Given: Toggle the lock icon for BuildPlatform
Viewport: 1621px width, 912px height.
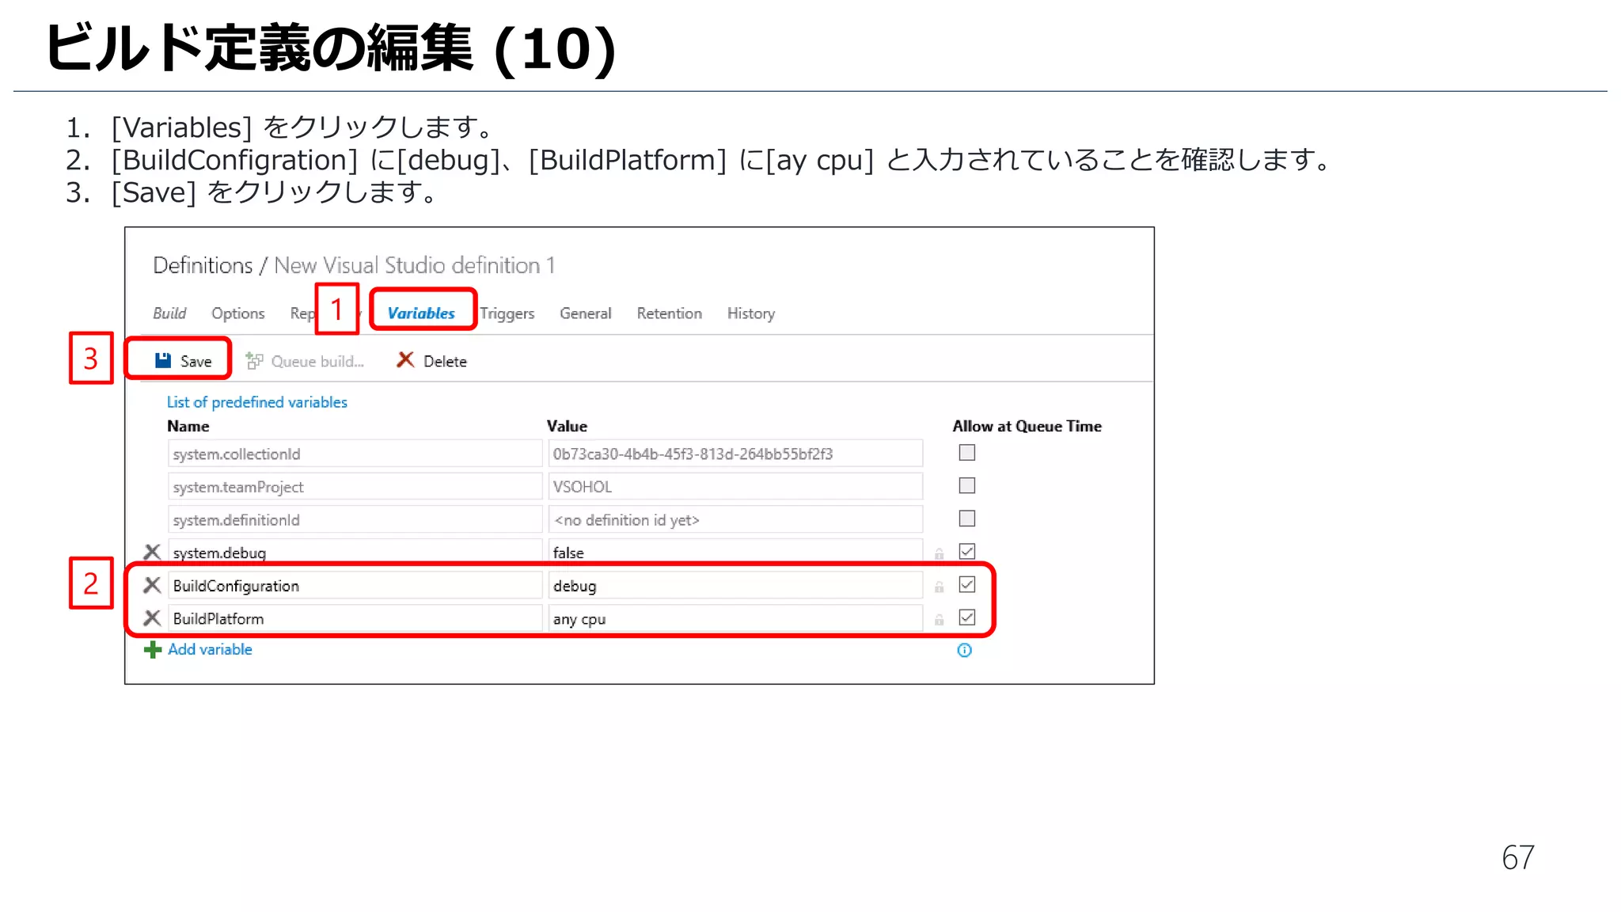Looking at the screenshot, I should click(x=939, y=620).
